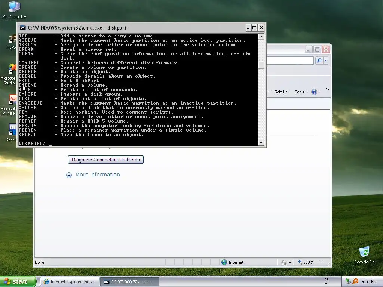Image resolution: width=383 pixels, height=287 pixels.
Task: Click the Internet Explorer window resize grip
Action: coord(328,263)
